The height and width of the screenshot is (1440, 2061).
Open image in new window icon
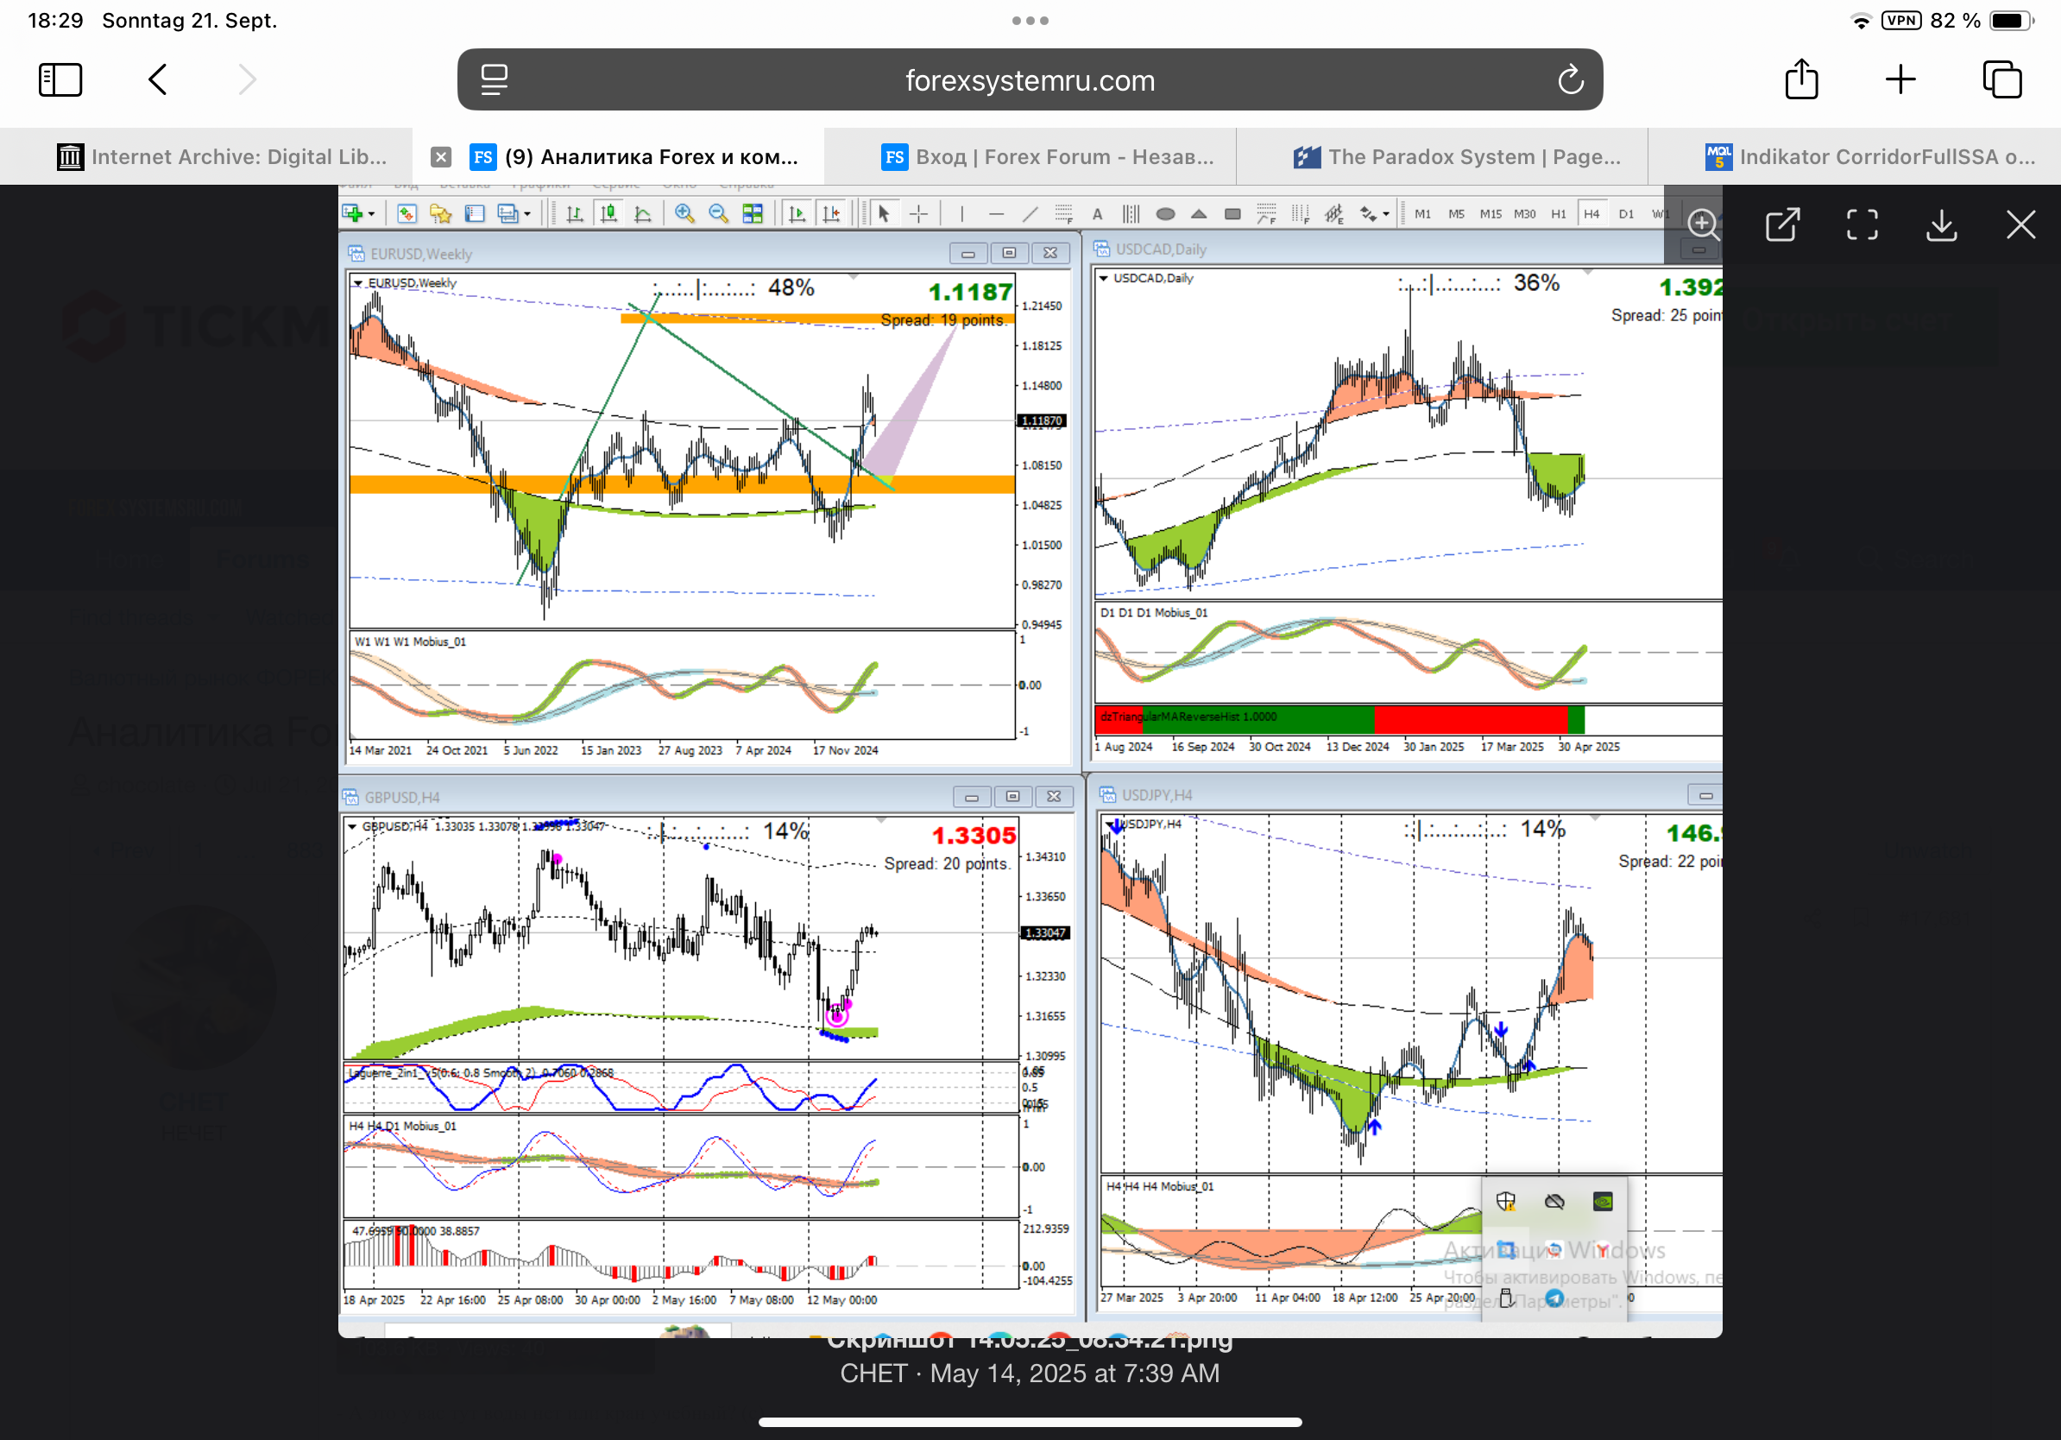coord(1782,224)
